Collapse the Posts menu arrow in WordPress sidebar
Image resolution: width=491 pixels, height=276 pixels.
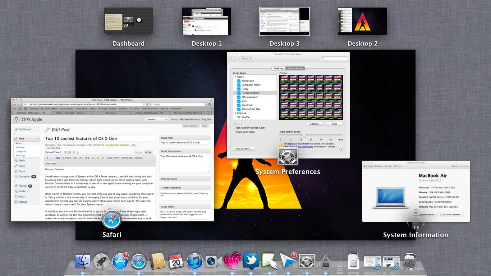point(38,138)
